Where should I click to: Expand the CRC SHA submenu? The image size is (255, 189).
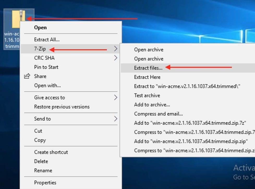click(x=116, y=58)
